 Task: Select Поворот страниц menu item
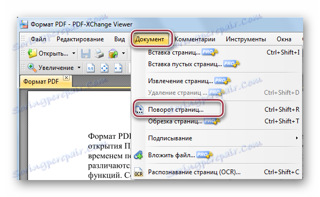[217, 110]
